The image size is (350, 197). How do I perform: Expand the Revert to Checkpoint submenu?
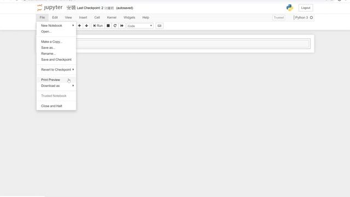[56, 69]
